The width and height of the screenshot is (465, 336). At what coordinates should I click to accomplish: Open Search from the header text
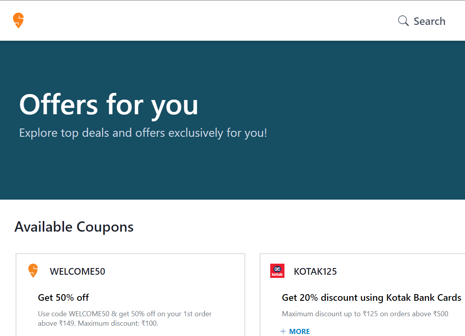429,21
